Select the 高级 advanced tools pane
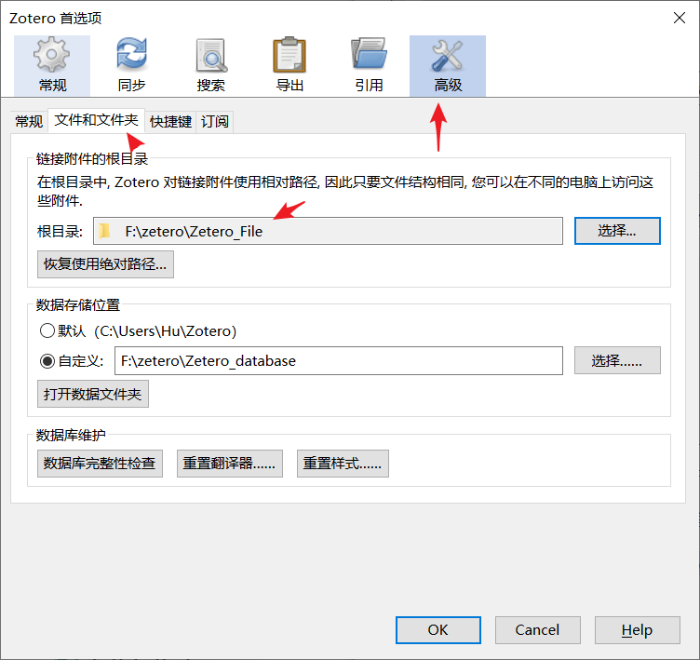The height and width of the screenshot is (660, 700). coord(448,66)
